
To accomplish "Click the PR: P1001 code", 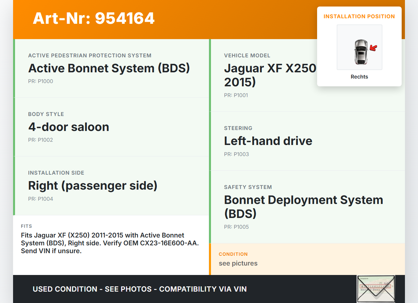I will 236,95.
